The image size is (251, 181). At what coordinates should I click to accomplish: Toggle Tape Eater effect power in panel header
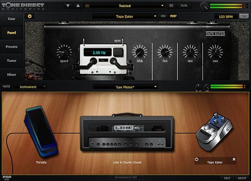coord(30,16)
